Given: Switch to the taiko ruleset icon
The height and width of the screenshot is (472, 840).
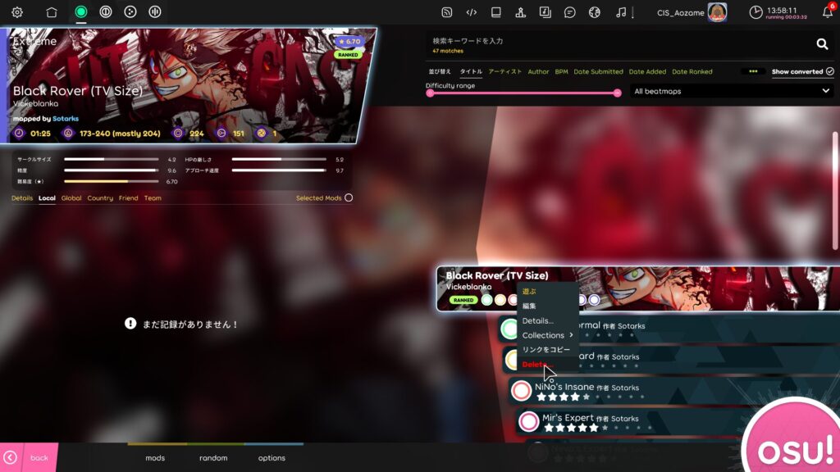Looking at the screenshot, I should [106, 11].
